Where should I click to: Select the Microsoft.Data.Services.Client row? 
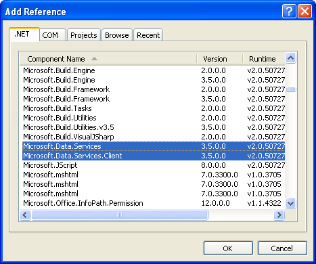tap(154, 156)
